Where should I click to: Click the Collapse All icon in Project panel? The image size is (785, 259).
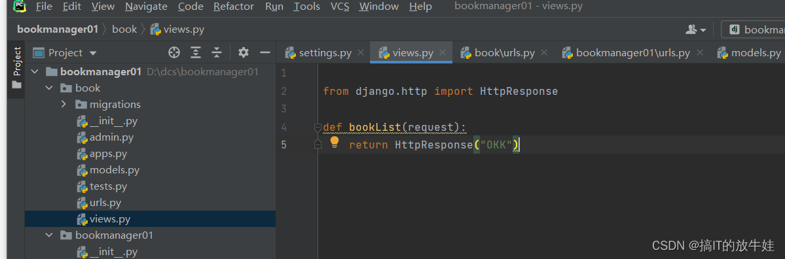(216, 52)
